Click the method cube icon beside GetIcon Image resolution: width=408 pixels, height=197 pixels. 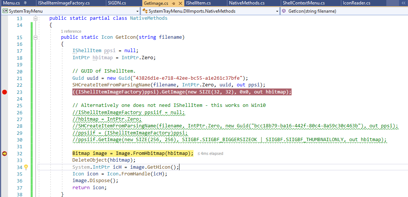(284, 12)
